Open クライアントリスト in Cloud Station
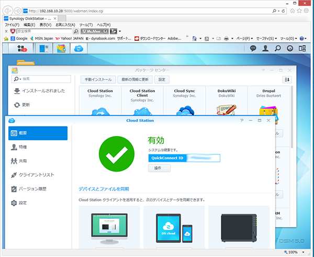 [38, 175]
